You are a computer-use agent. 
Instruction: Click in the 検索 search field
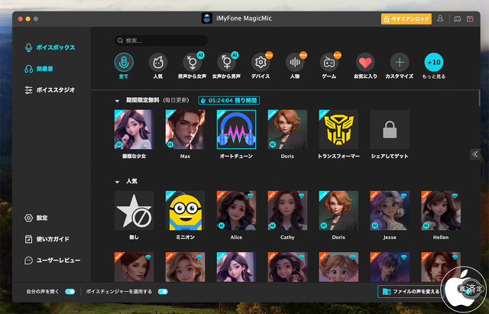[161, 40]
